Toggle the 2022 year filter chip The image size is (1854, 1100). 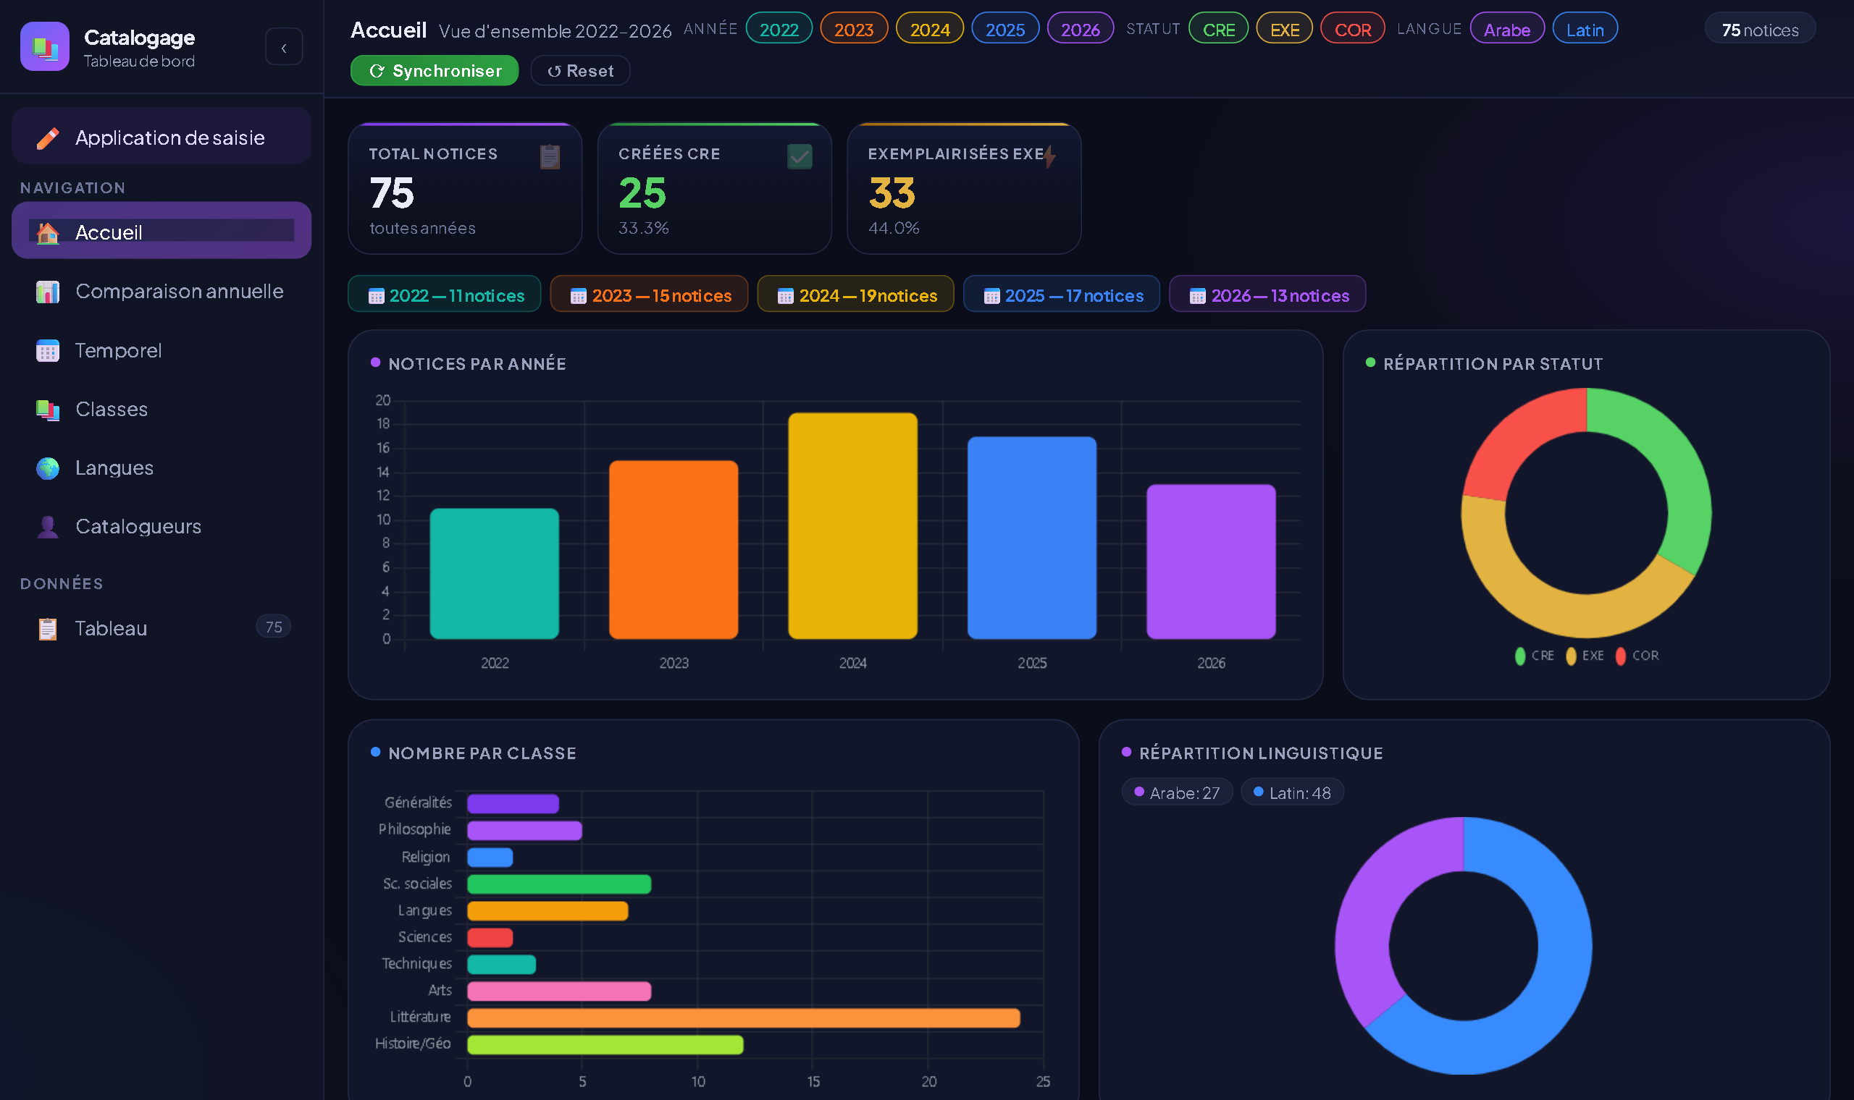click(779, 30)
